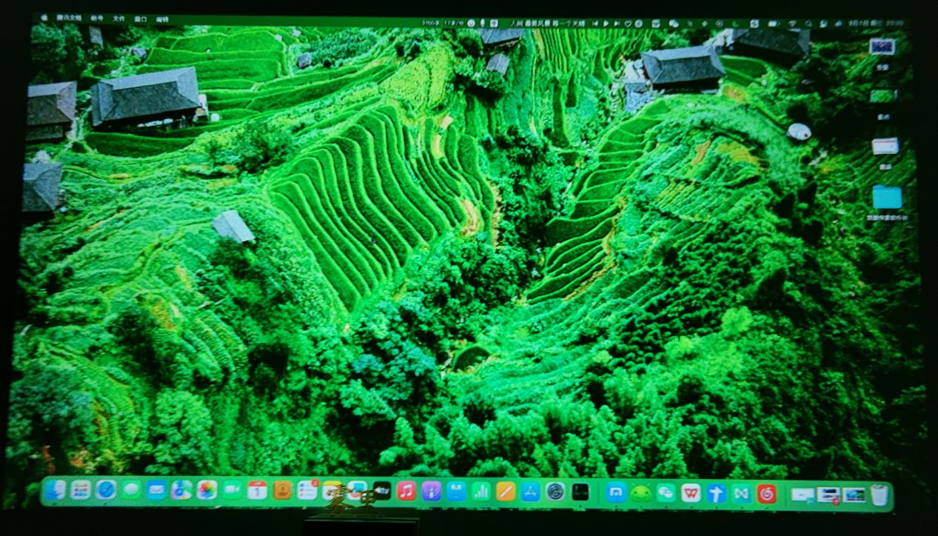Launch WPS Office from the Dock
Image resolution: width=938 pixels, height=536 pixels.
[x=691, y=492]
